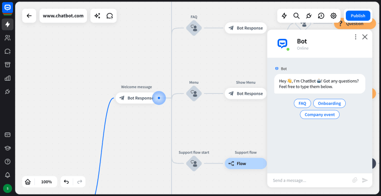The height and width of the screenshot is (196, 381).
Task: Open the help question mark icon
Action: click(x=8, y=161)
